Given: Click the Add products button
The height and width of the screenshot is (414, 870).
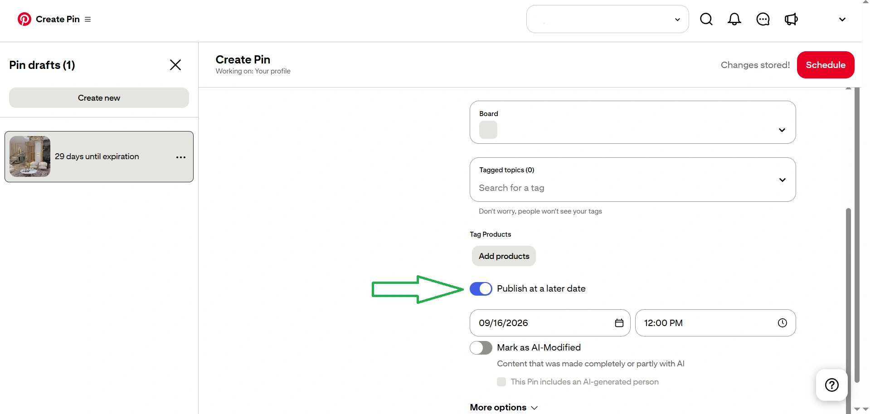Looking at the screenshot, I should (504, 256).
